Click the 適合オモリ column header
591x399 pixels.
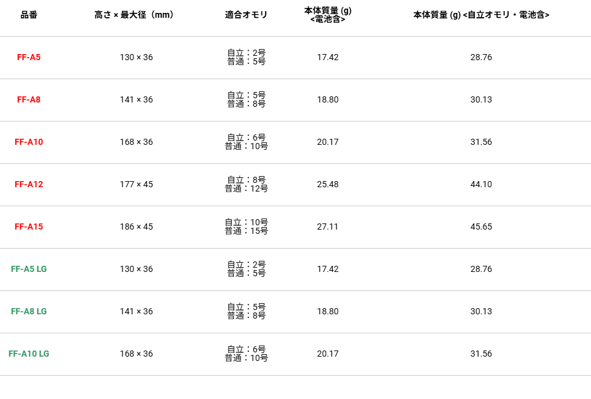pos(246,15)
